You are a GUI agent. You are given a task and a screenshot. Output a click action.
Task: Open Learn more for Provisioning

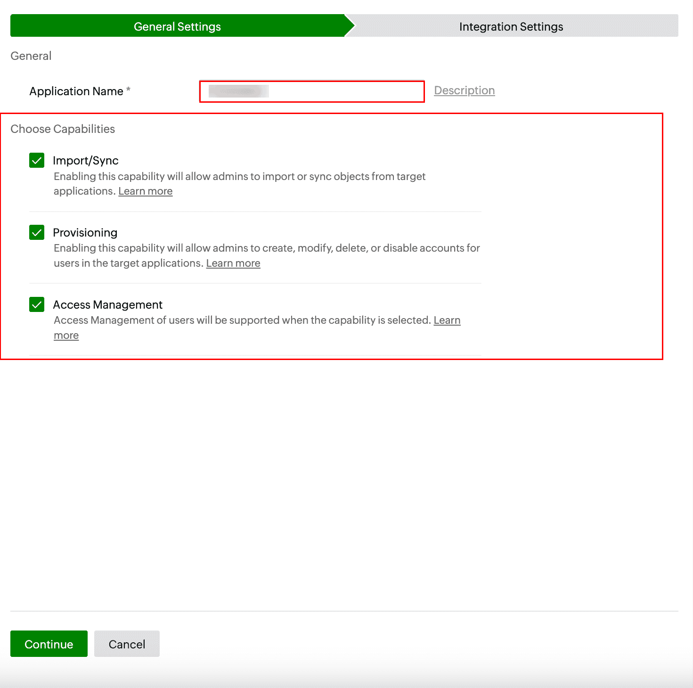point(233,263)
